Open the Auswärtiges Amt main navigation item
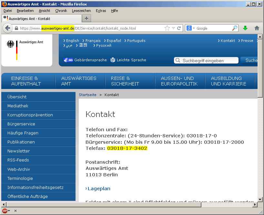Image resolution: width=264 pixels, height=215 pixels. 80,81
